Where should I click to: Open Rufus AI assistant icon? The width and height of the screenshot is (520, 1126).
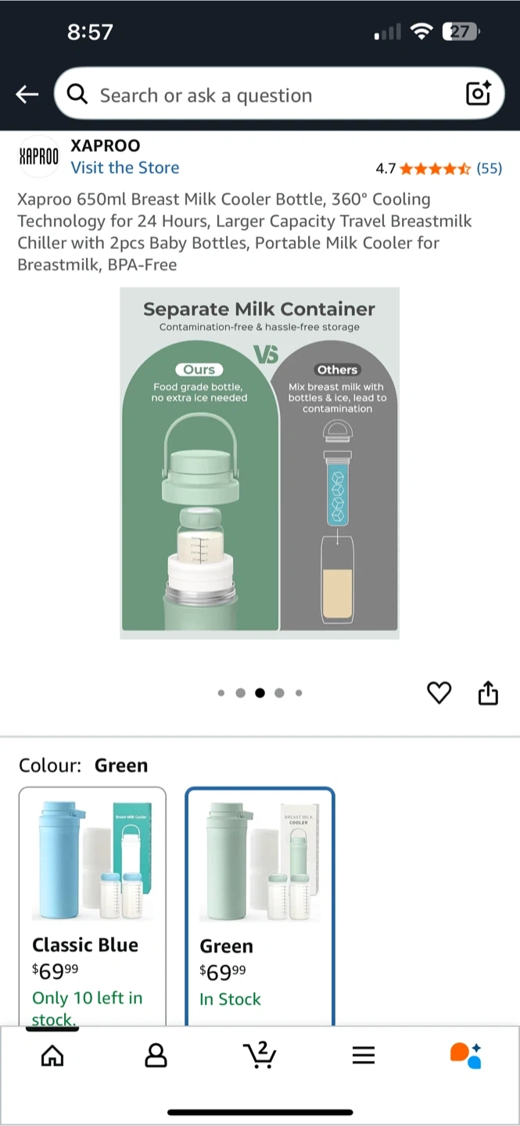pyautogui.click(x=466, y=1055)
